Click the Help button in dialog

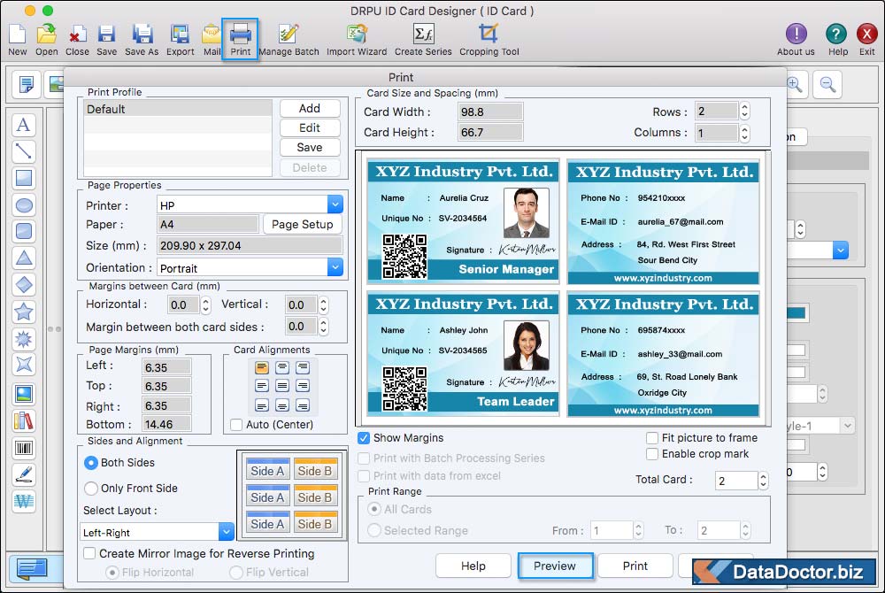pyautogui.click(x=473, y=566)
